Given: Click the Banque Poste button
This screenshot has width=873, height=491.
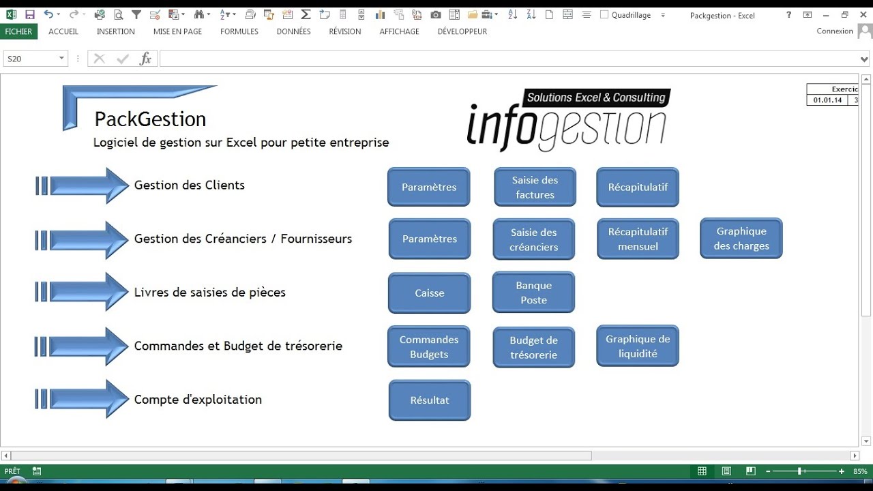Looking at the screenshot, I should click(534, 292).
